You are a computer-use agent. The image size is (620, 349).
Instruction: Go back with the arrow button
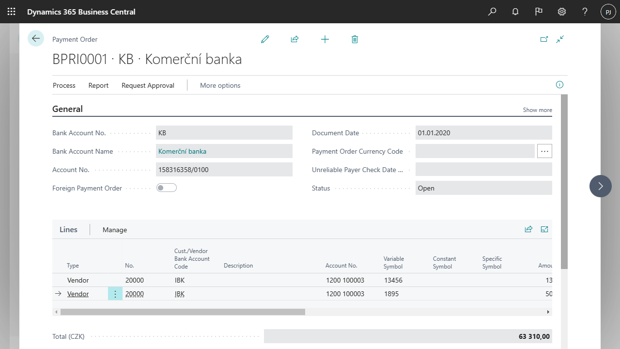[x=36, y=38]
